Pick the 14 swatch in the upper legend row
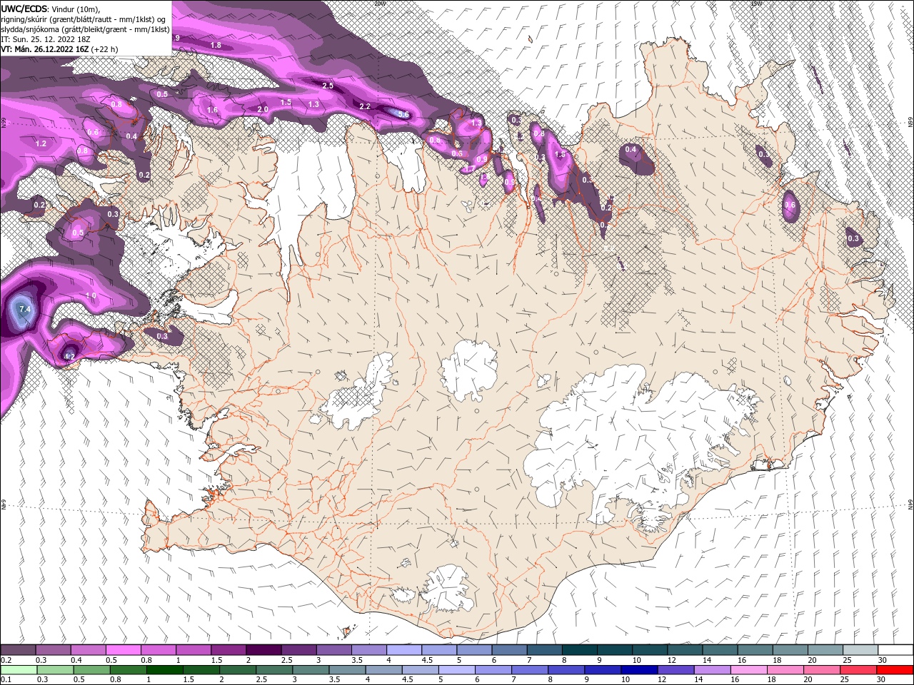 point(720,650)
